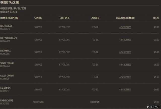Open tracking number link for Hollywood Beach

[x=125, y=40]
